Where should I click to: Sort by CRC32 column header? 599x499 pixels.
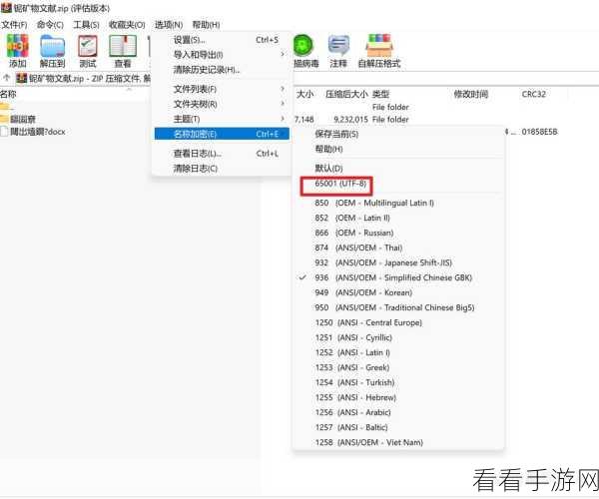[534, 94]
